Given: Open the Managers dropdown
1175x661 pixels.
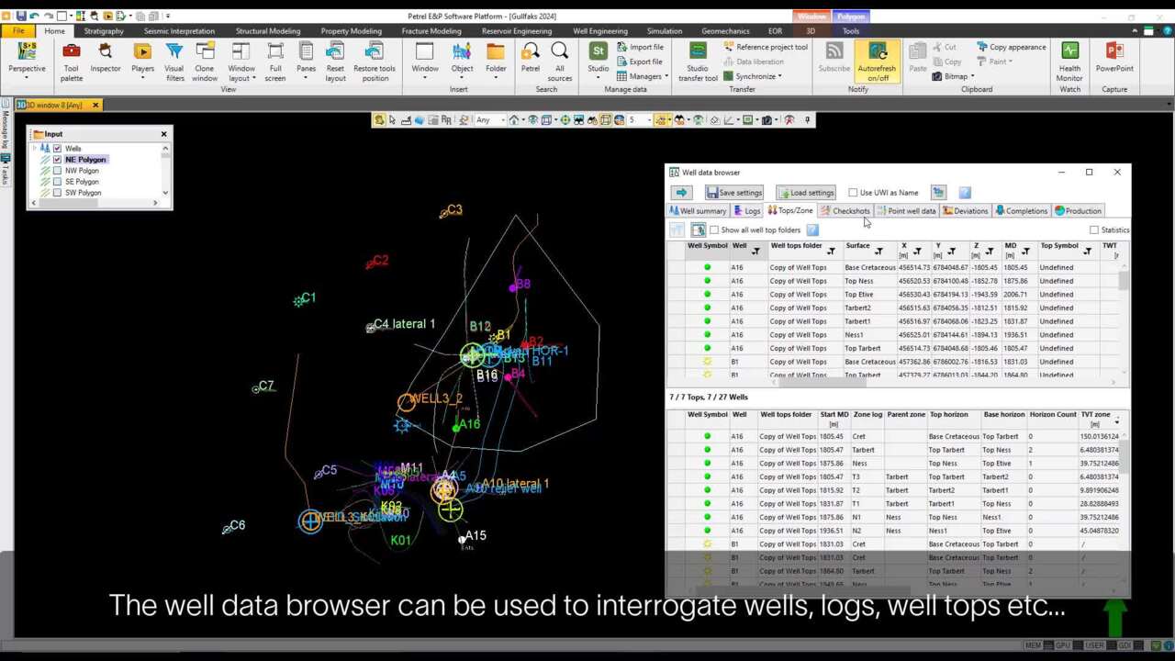Looking at the screenshot, I should (x=643, y=76).
